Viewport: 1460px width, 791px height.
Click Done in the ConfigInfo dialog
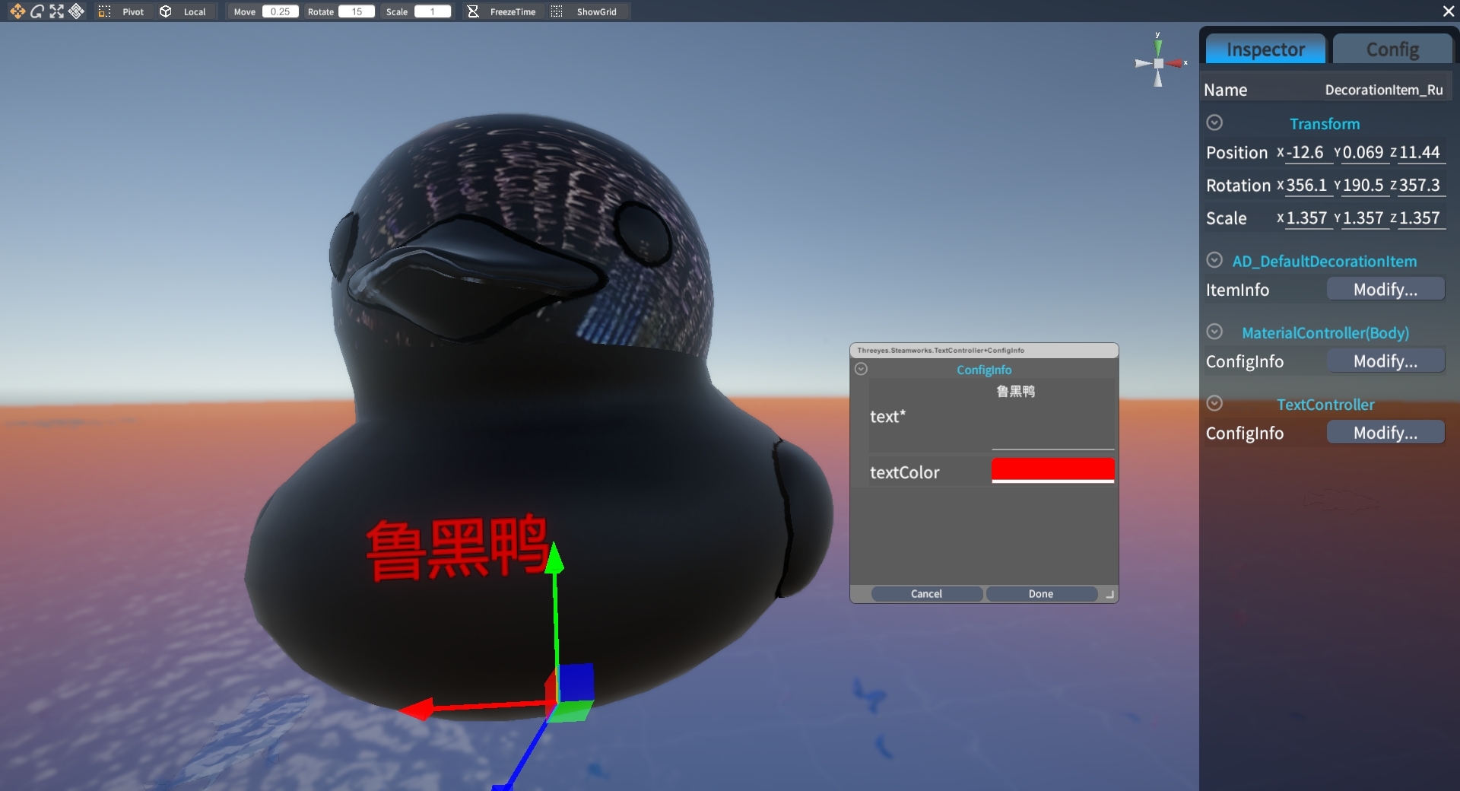click(1041, 594)
